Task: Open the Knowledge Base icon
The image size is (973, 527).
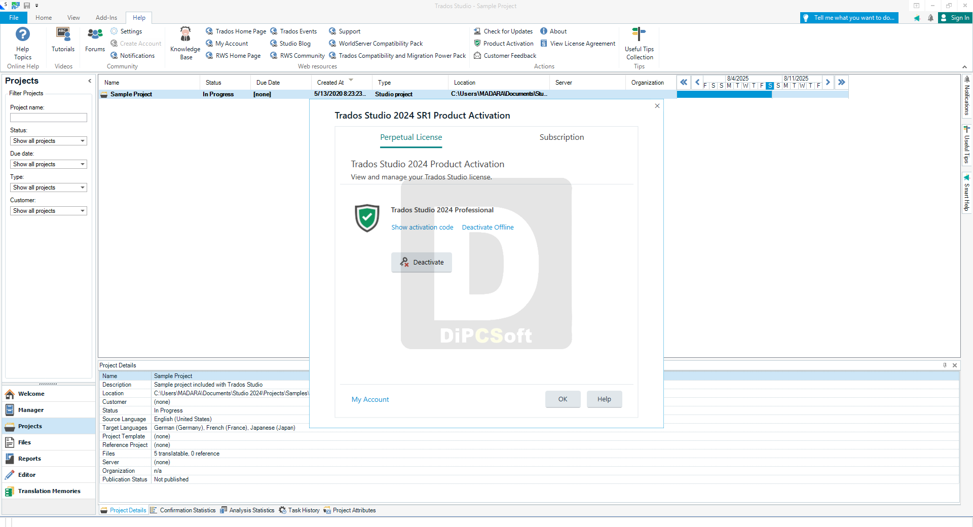Action: coord(185,44)
